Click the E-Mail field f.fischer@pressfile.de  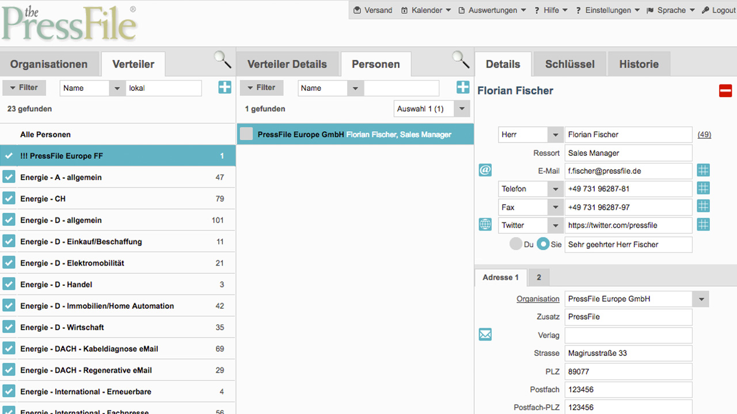point(628,171)
